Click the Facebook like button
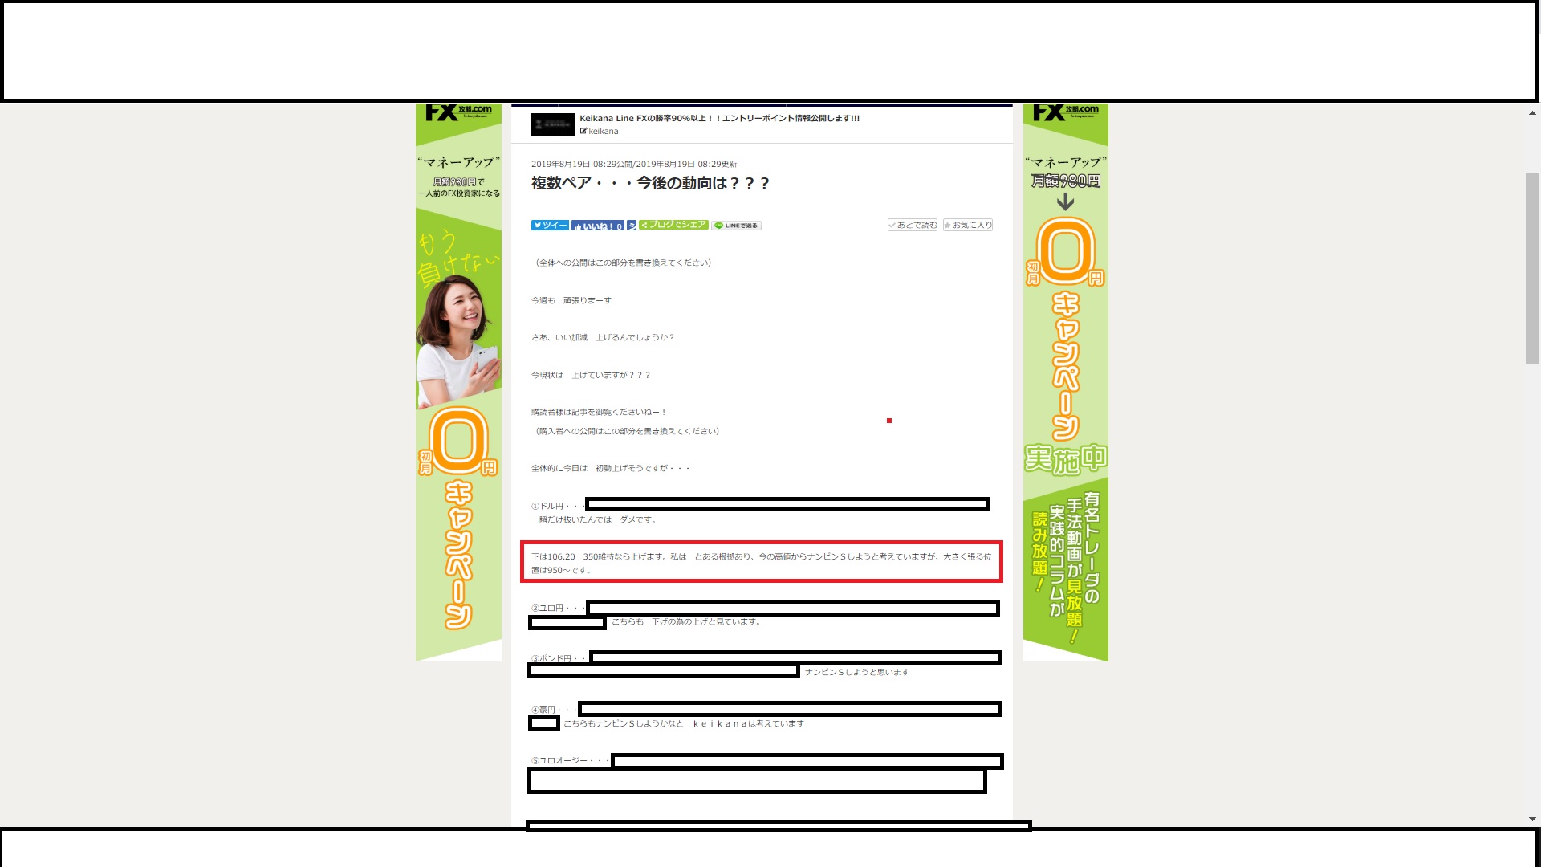The image size is (1541, 867). 597,226
